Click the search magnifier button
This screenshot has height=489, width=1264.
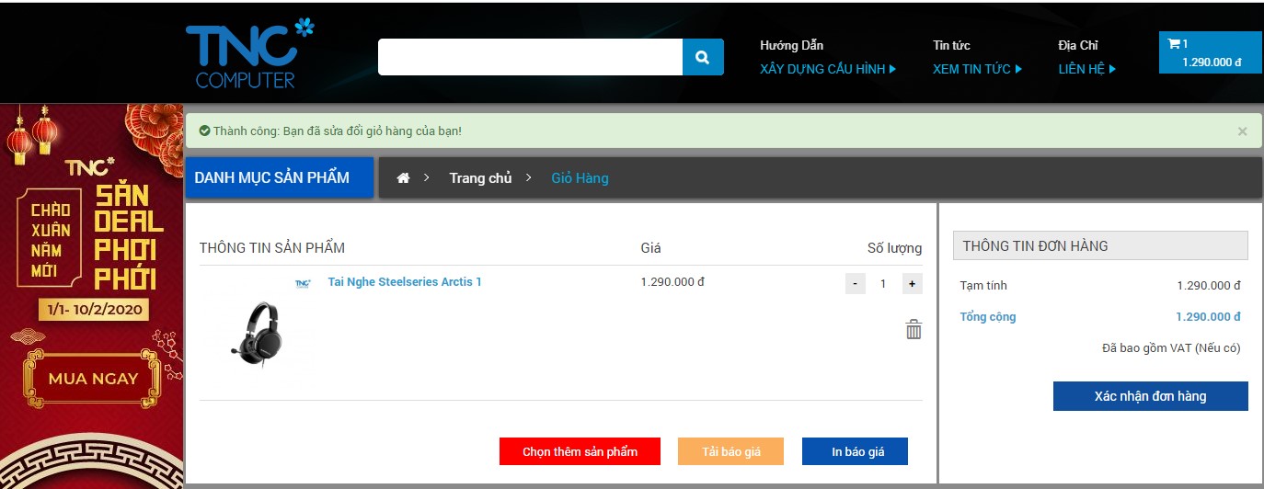pyautogui.click(x=703, y=57)
